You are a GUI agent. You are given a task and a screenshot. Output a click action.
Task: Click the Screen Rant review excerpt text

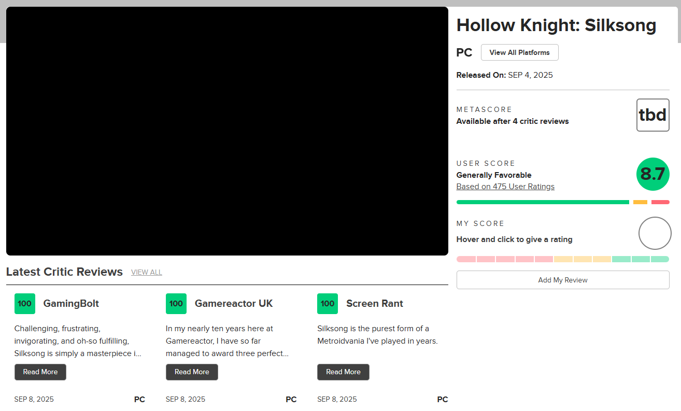pyautogui.click(x=378, y=335)
